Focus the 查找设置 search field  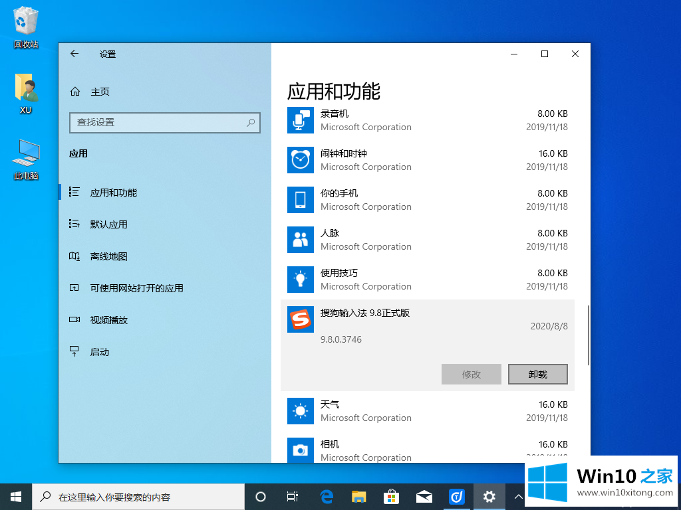click(165, 123)
